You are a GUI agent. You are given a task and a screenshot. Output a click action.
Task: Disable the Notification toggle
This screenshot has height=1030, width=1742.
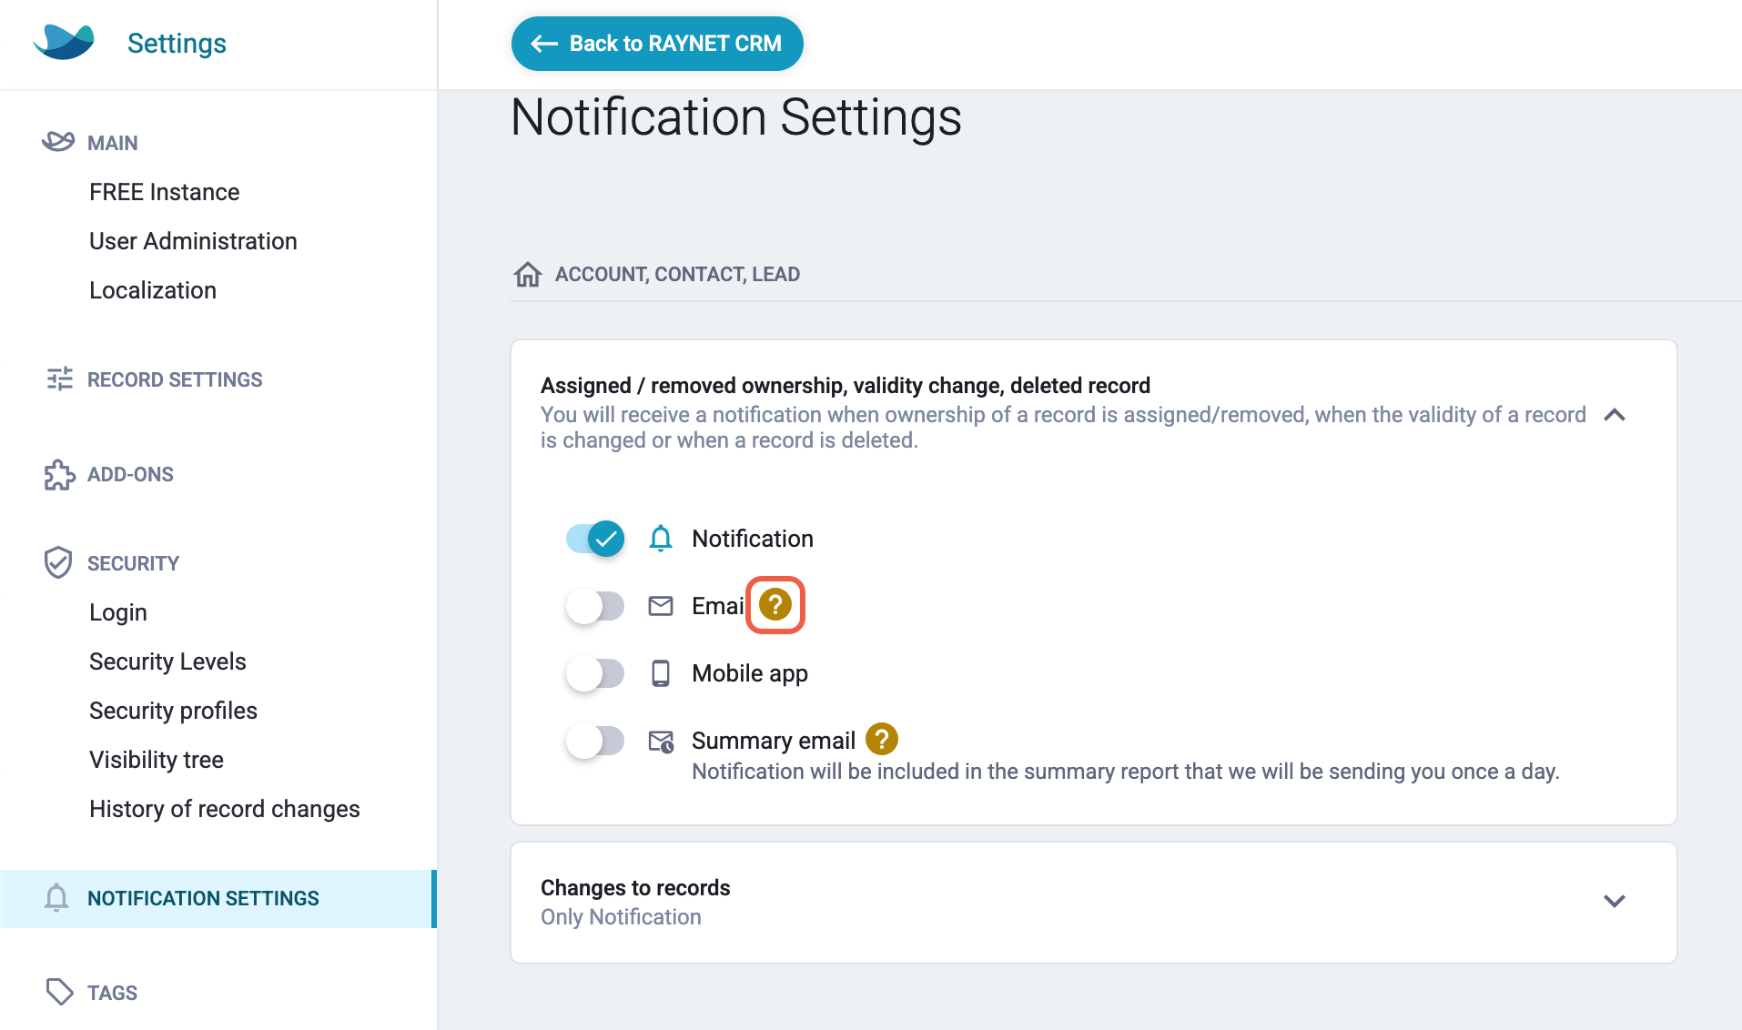[x=595, y=539]
